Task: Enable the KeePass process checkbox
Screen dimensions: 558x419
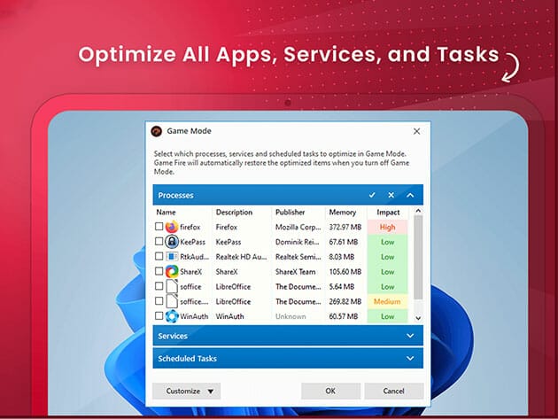Action: tap(159, 242)
